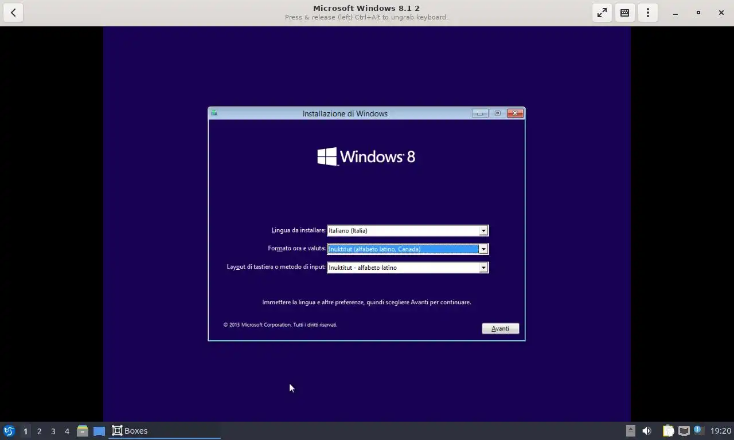Expand the Layout di tastiera dropdown
The height and width of the screenshot is (440, 734).
click(x=483, y=267)
